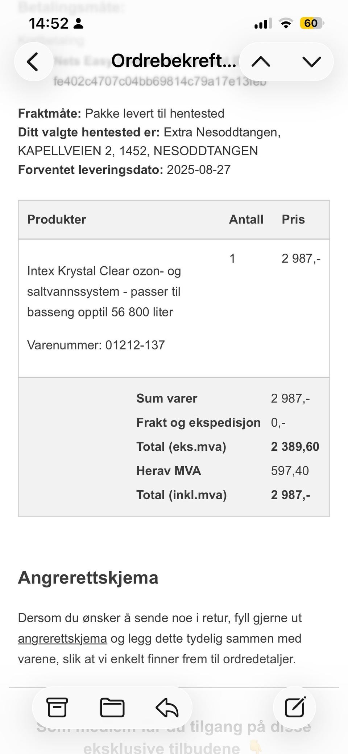Tap the Pris column header
Viewport: 348px width, 754px height.
(x=293, y=219)
